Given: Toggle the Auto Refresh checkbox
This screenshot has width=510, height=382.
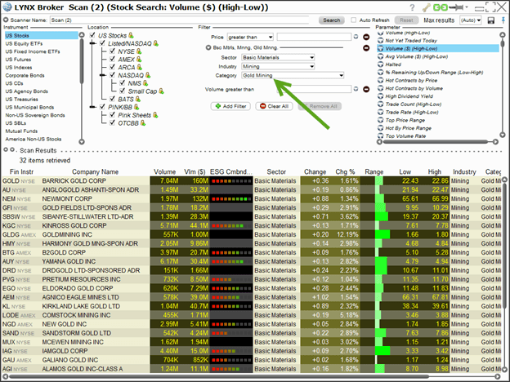Looking at the screenshot, I should (x=354, y=20).
